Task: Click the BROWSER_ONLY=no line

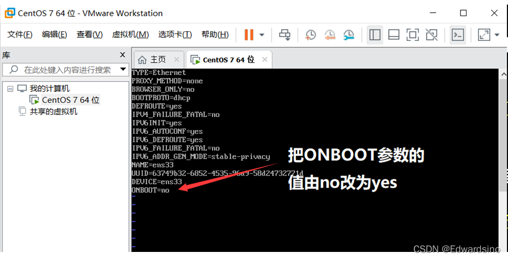Action: (163, 89)
